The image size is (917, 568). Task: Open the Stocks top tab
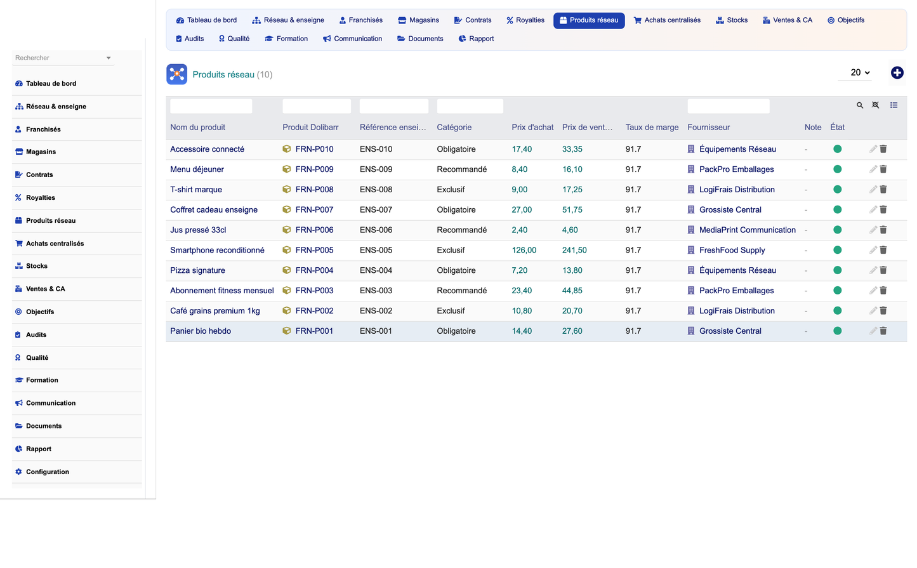[732, 20]
